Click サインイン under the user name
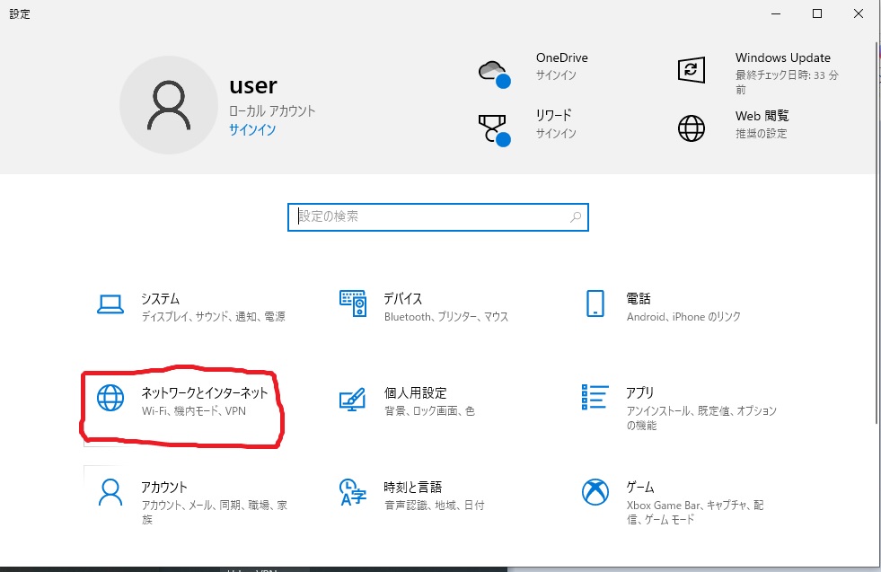 pyautogui.click(x=254, y=131)
